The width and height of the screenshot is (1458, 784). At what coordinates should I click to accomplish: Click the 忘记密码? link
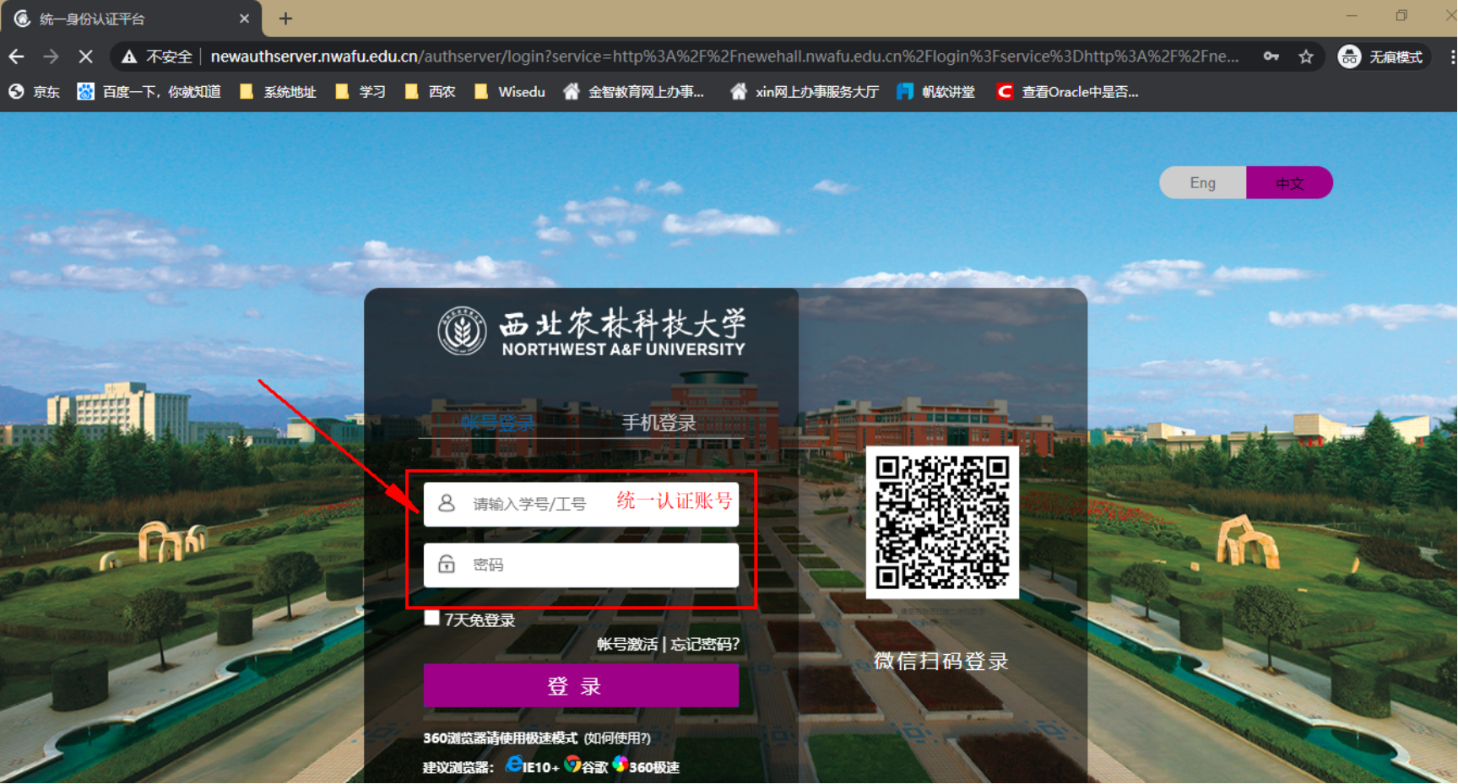point(705,644)
